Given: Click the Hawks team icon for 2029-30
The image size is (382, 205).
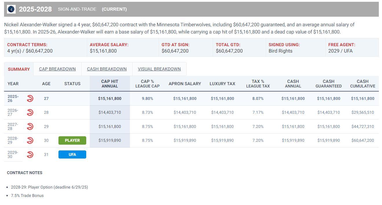Looking at the screenshot, I should (30, 154).
